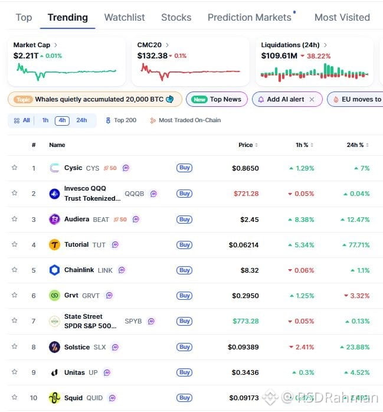Dismiss the Add AI alert chip
Screen dimensions: 383x412
click(312, 99)
